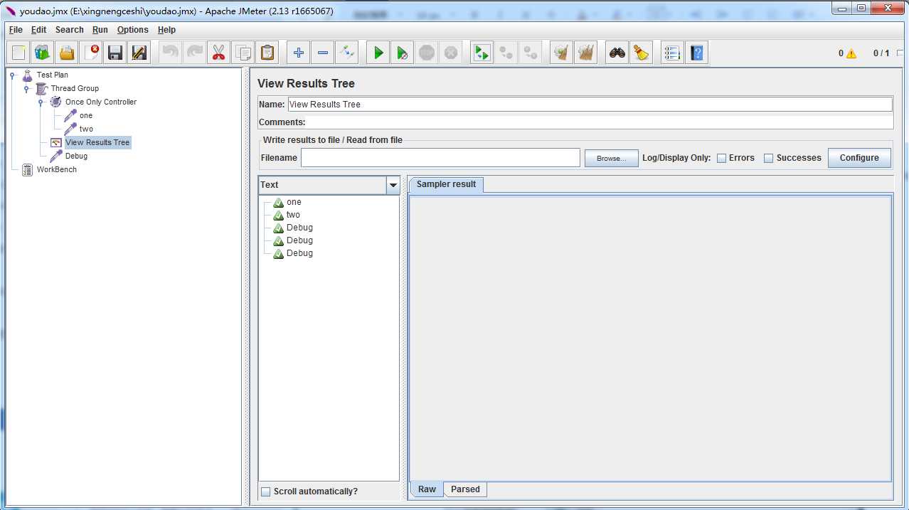Open the Options menu
The width and height of the screenshot is (909, 510).
point(132,30)
